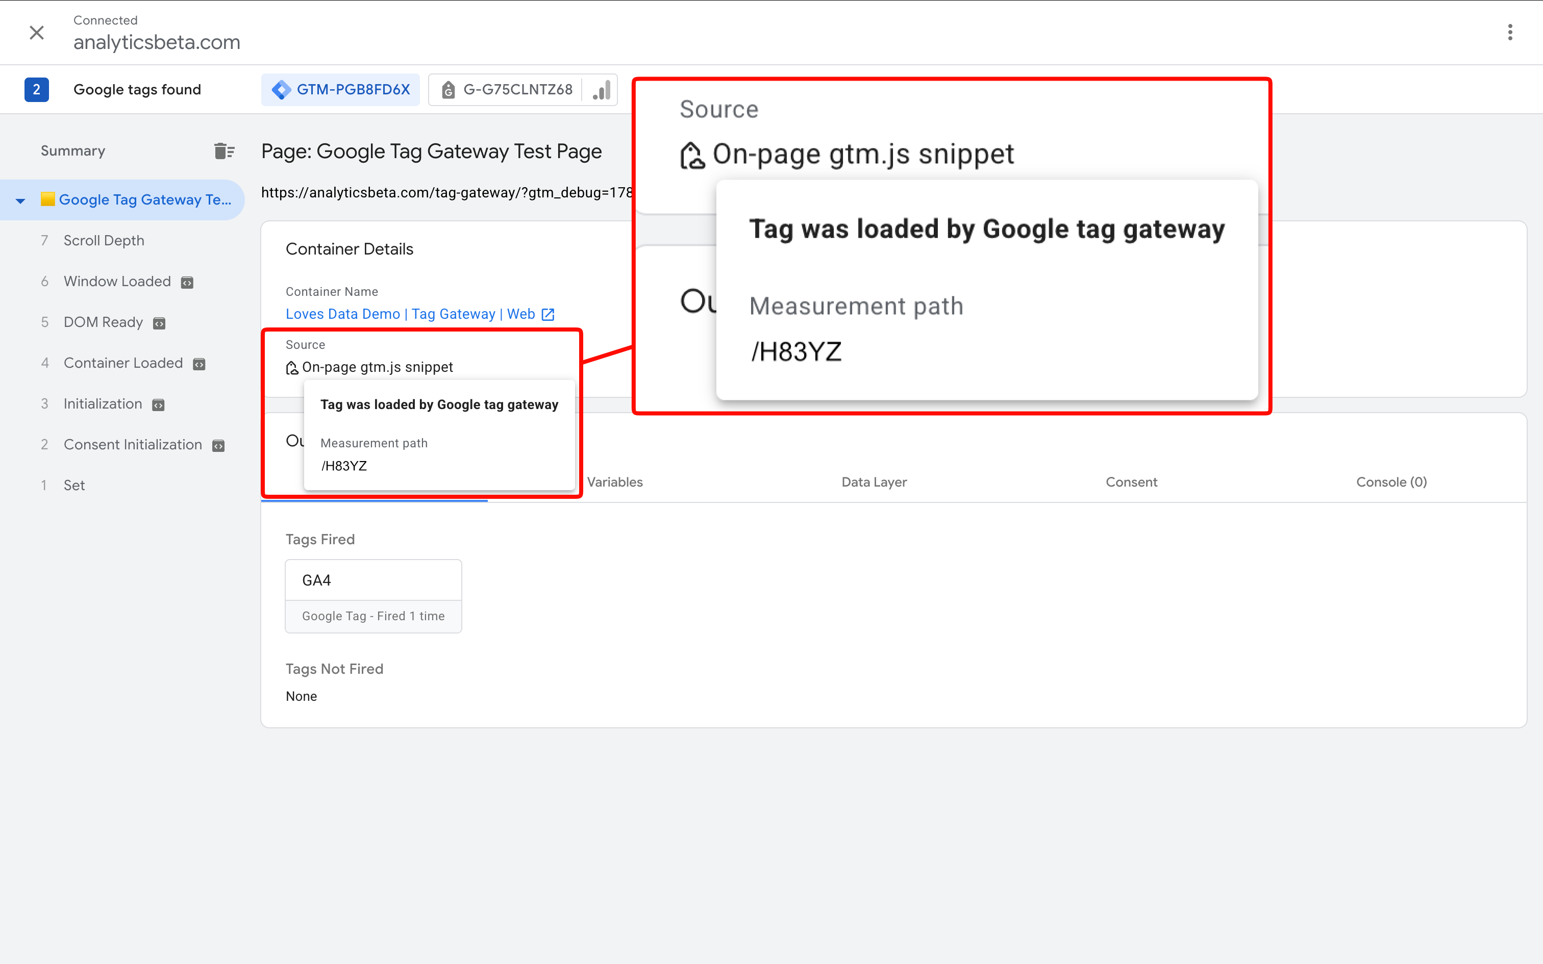Click the On-page gtm.js snippet source text

[x=378, y=367]
